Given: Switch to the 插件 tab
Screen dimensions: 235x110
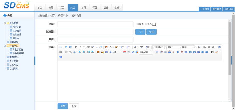Looking at the screenshot, I should pyautogui.click(x=106, y=8).
